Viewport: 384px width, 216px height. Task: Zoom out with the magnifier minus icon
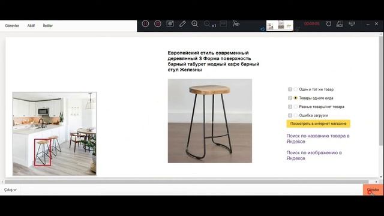pos(207,24)
